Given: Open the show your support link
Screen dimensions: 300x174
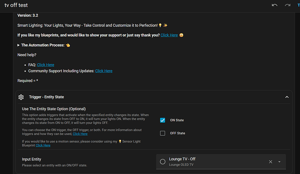Looking at the screenshot, I should [x=169, y=35].
